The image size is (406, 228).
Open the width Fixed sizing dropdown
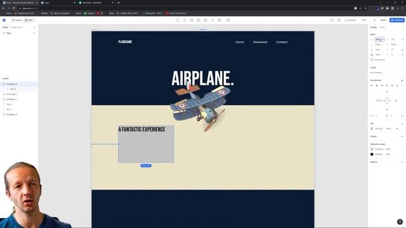tap(379, 44)
